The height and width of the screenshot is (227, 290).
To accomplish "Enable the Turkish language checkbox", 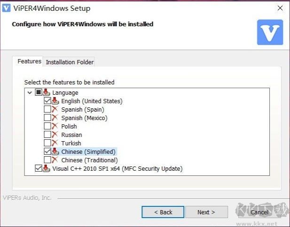I will [x=47, y=143].
